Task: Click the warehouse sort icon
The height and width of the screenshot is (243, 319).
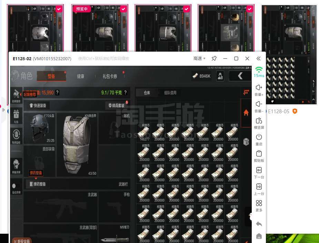Action: click(246, 92)
